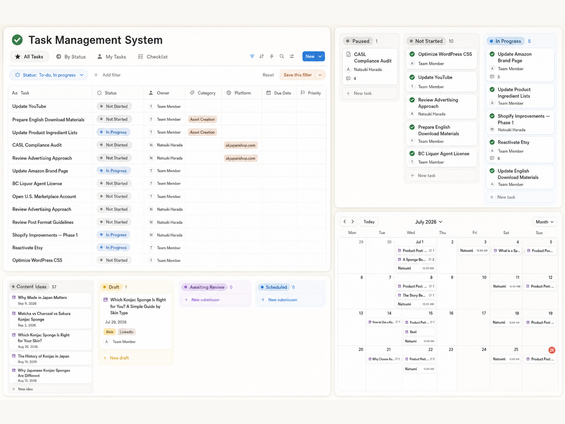Open the view settings sliders icon
This screenshot has height=424, width=565.
(x=292, y=56)
